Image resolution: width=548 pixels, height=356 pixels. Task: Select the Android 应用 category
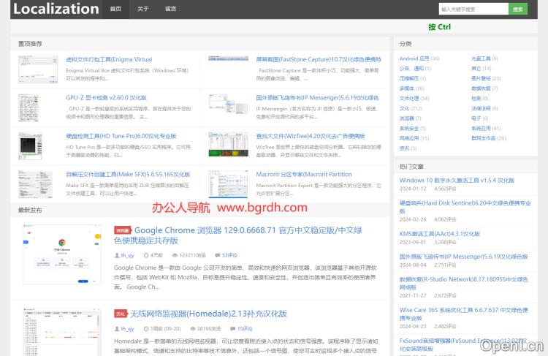point(414,58)
